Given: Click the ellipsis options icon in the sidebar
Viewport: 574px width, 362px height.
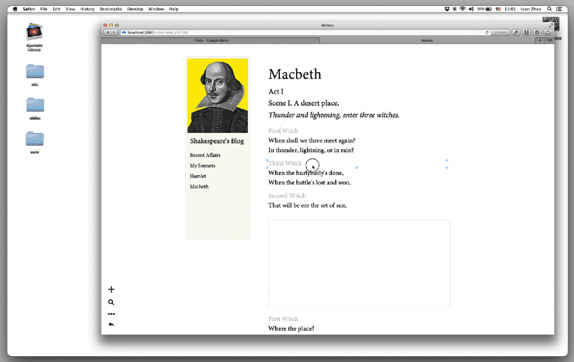Looking at the screenshot, I should tap(111, 314).
